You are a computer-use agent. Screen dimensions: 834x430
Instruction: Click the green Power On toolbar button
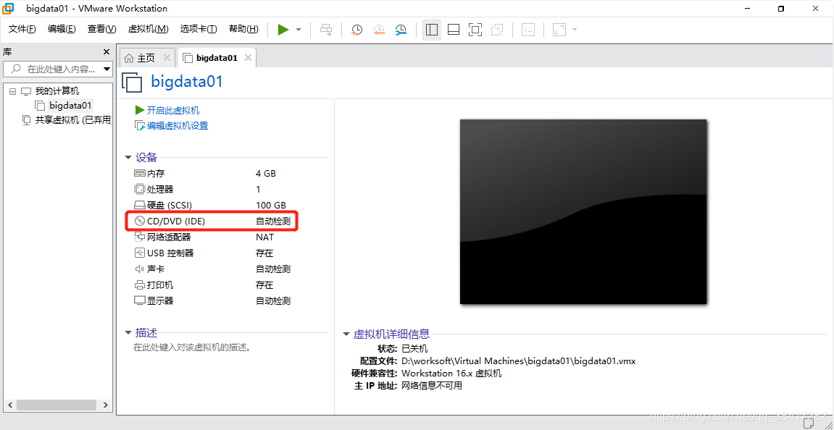(283, 30)
